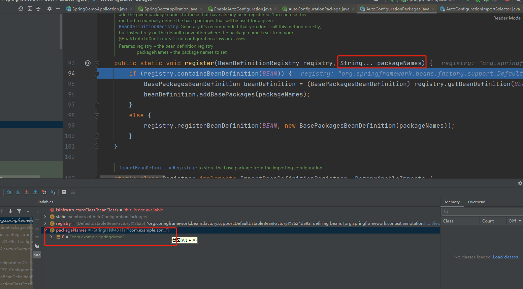Open the Overhead tab
The height and width of the screenshot is (289, 523).
click(x=477, y=202)
